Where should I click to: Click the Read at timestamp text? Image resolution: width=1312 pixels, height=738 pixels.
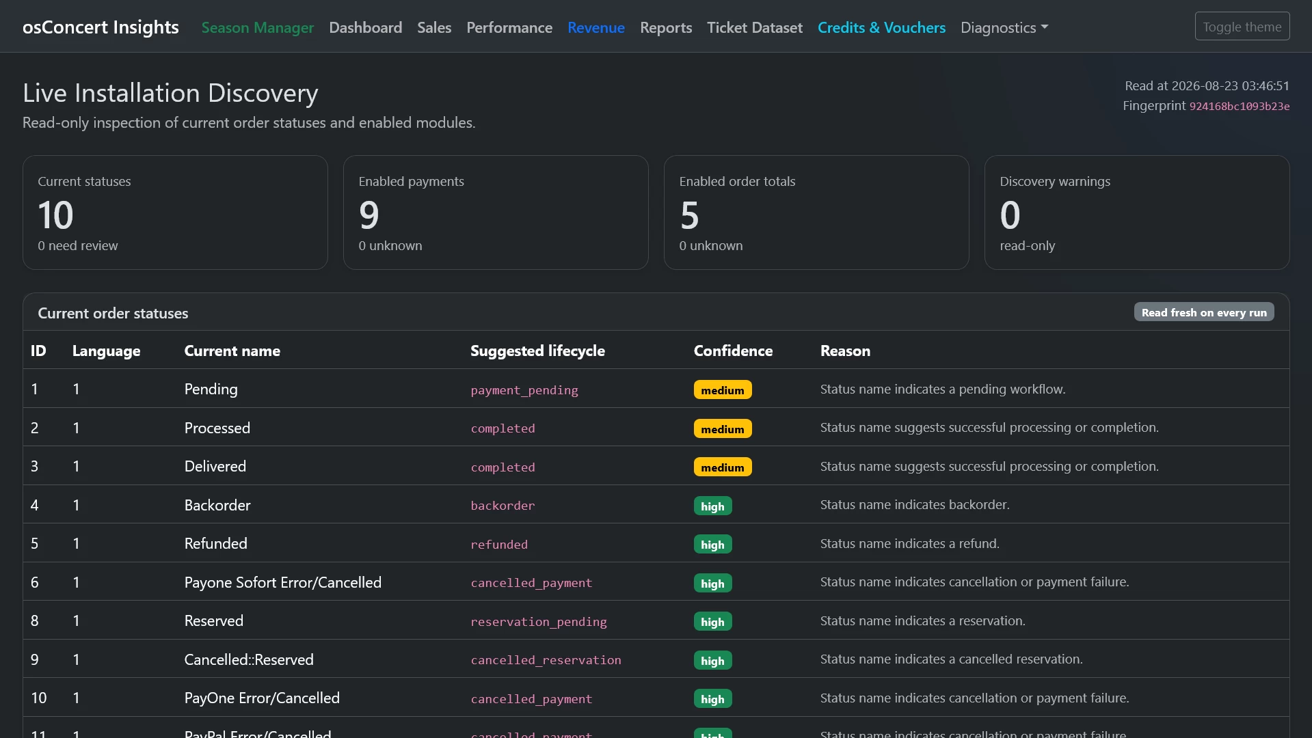(1207, 86)
